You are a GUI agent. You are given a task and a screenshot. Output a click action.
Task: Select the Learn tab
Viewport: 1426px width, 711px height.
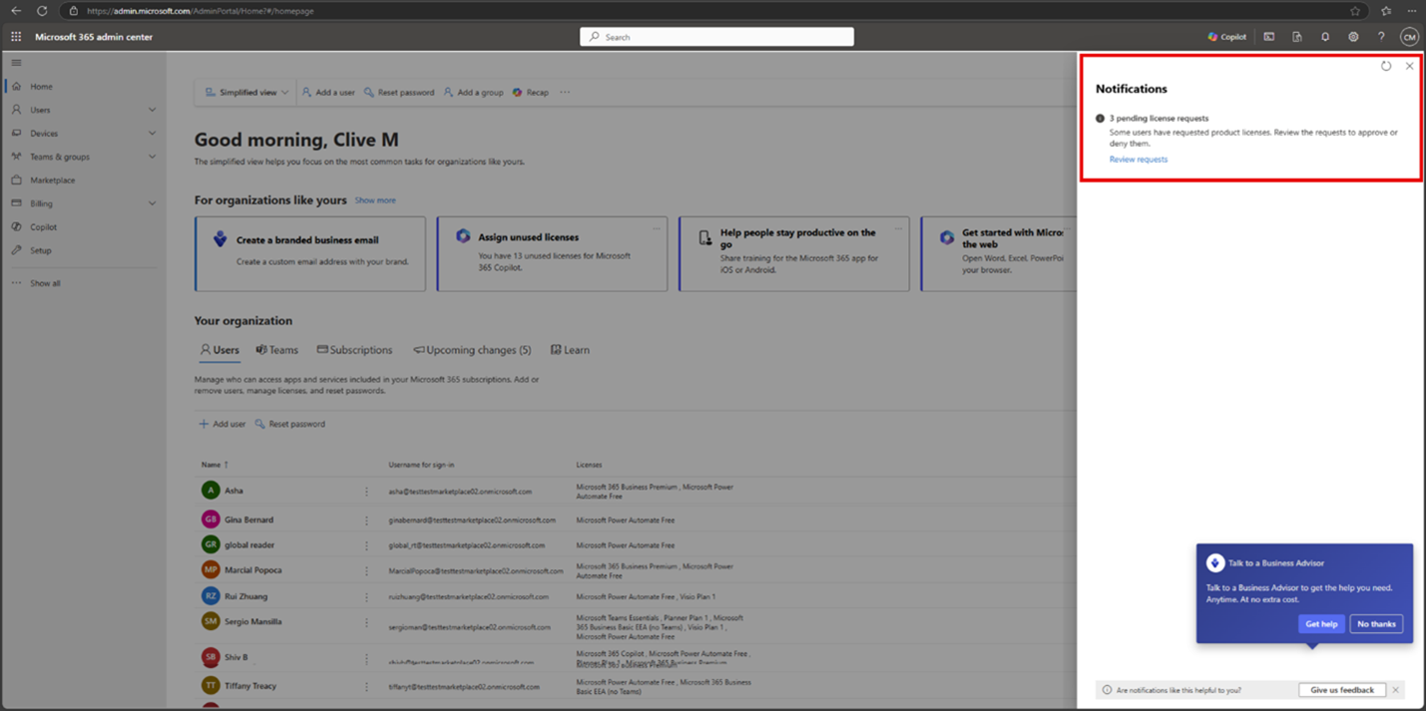570,350
